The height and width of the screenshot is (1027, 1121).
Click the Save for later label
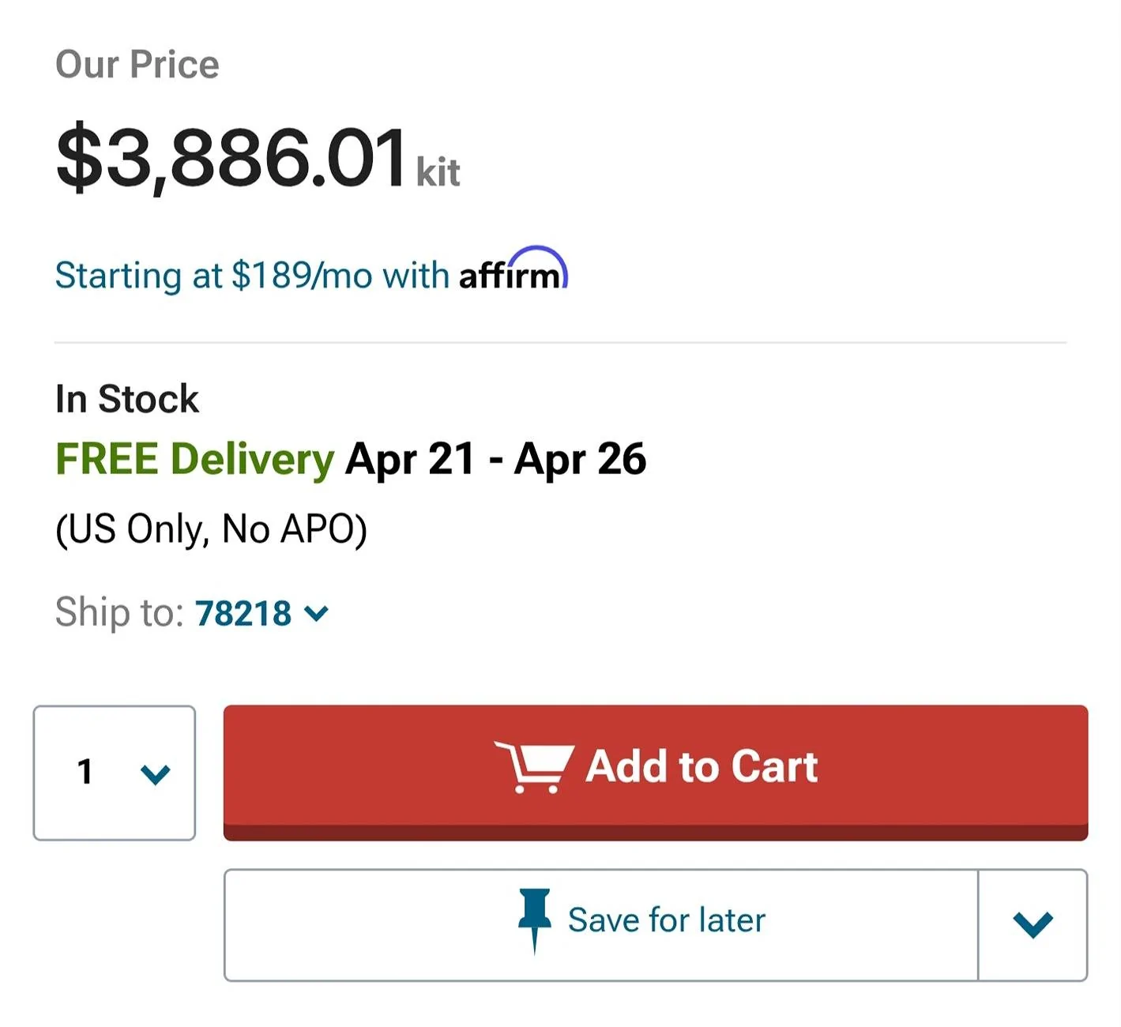coord(667,920)
